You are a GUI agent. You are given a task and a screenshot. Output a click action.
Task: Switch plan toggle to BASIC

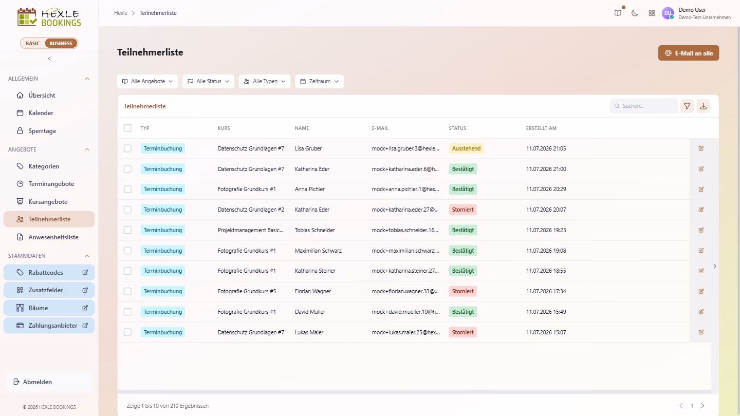(x=33, y=43)
